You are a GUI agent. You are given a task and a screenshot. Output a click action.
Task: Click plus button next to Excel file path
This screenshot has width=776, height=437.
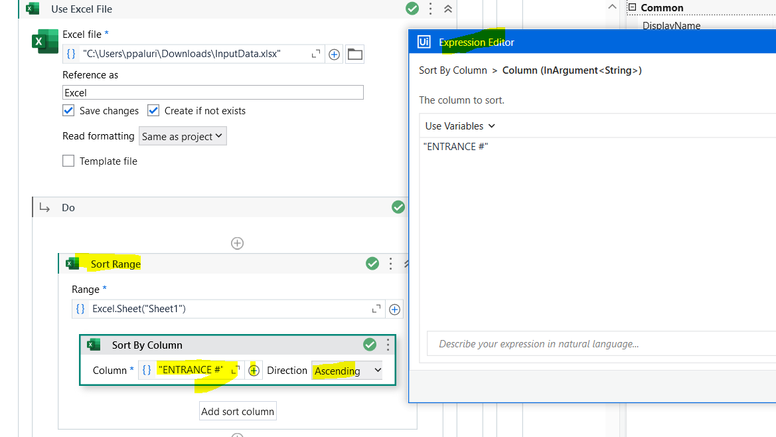tap(334, 54)
